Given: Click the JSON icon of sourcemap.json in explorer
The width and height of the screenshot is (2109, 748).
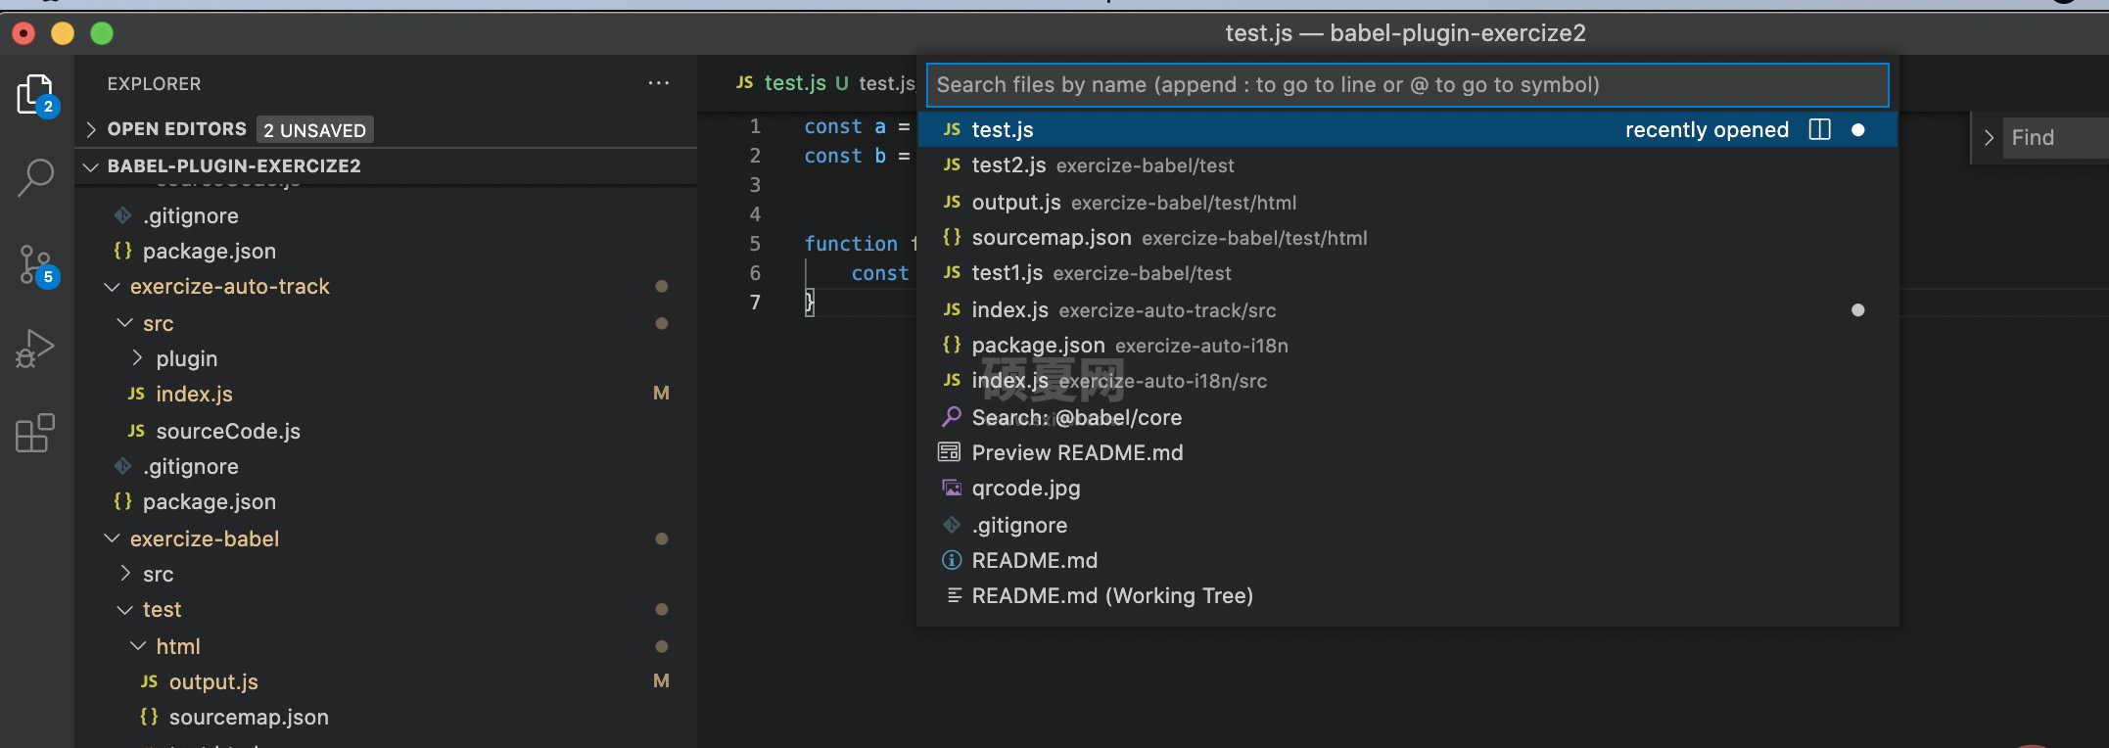Looking at the screenshot, I should tap(149, 717).
